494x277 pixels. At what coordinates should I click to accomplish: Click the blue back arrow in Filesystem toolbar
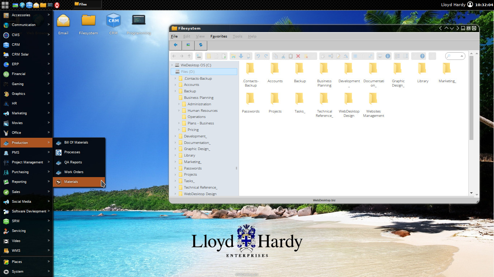click(175, 45)
